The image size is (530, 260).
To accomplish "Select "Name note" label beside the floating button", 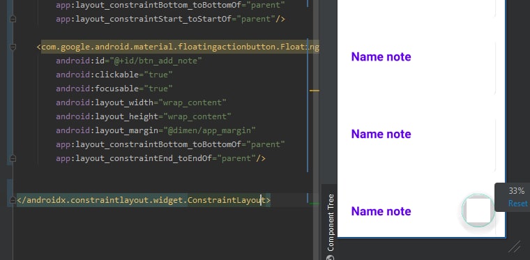I will click(381, 211).
